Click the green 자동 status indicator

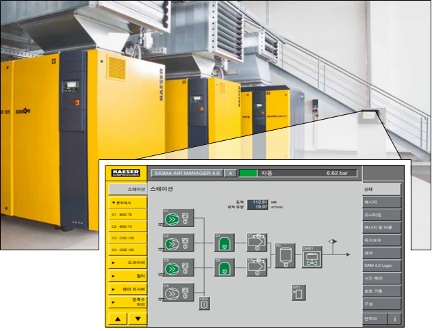249,173
